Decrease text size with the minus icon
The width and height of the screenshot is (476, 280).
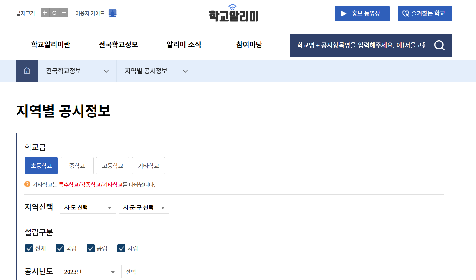[63, 13]
